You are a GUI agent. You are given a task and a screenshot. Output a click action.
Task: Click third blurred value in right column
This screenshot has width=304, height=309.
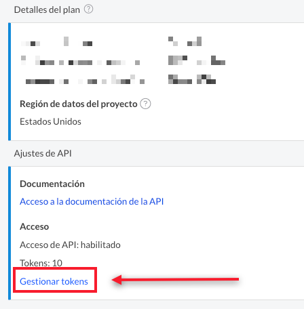pyautogui.click(x=192, y=79)
